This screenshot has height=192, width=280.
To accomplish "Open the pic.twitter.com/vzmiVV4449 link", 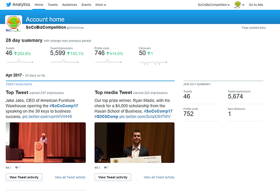I will (x=47, y=117).
